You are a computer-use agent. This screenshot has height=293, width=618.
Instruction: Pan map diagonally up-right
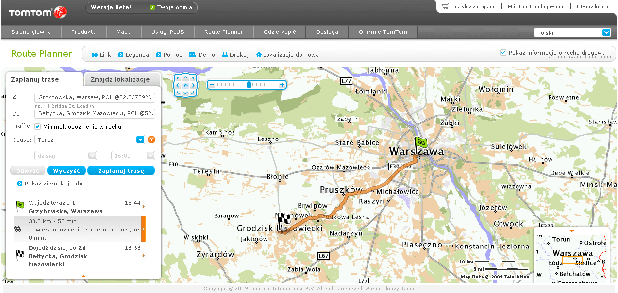tap(193, 78)
